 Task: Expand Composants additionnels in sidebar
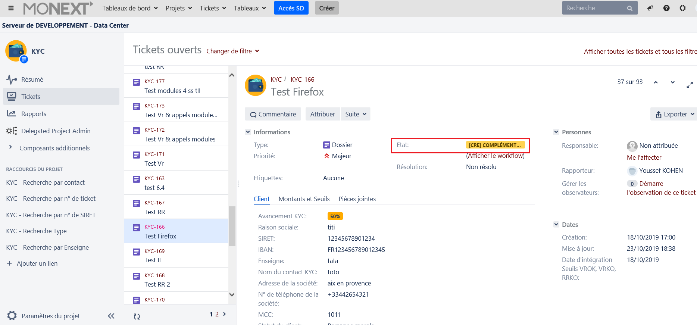(10, 147)
